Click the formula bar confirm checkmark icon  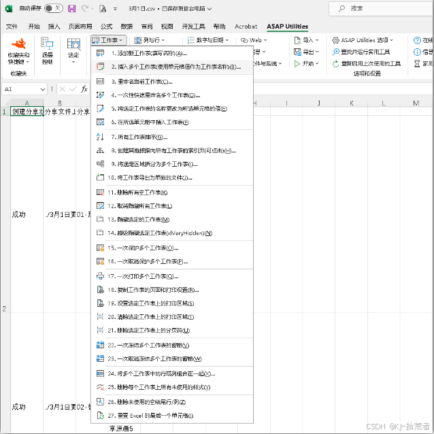click(73, 89)
